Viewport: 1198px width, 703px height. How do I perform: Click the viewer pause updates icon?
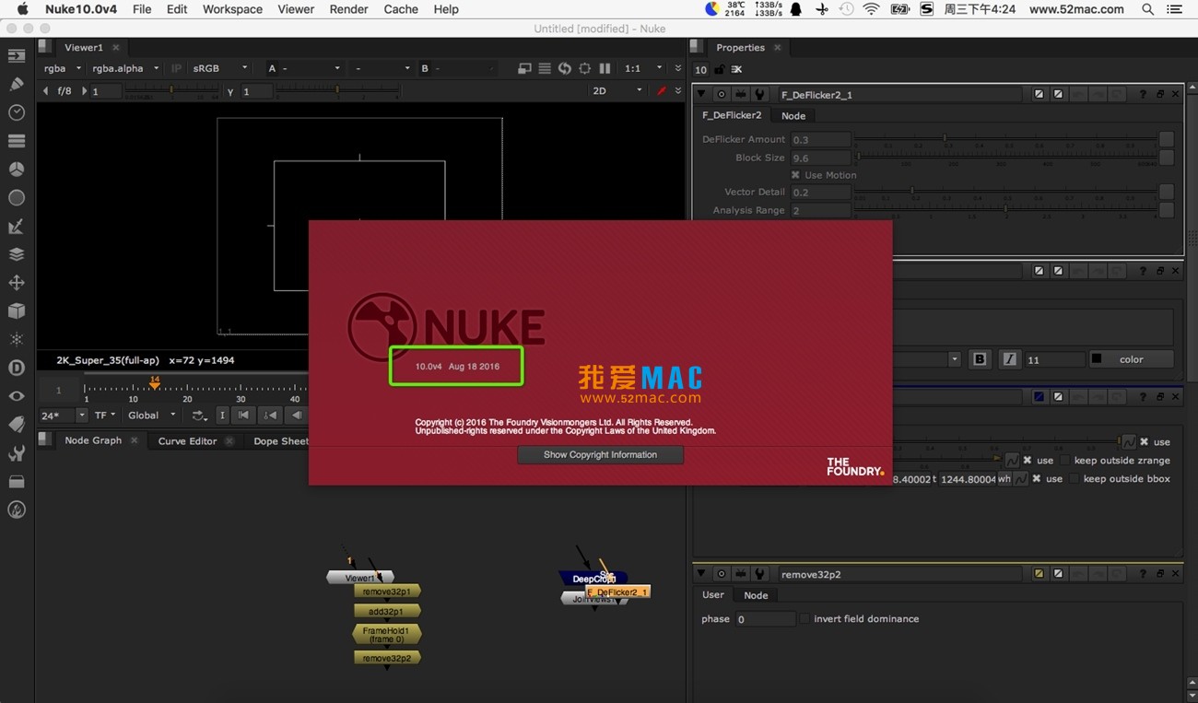click(x=605, y=68)
